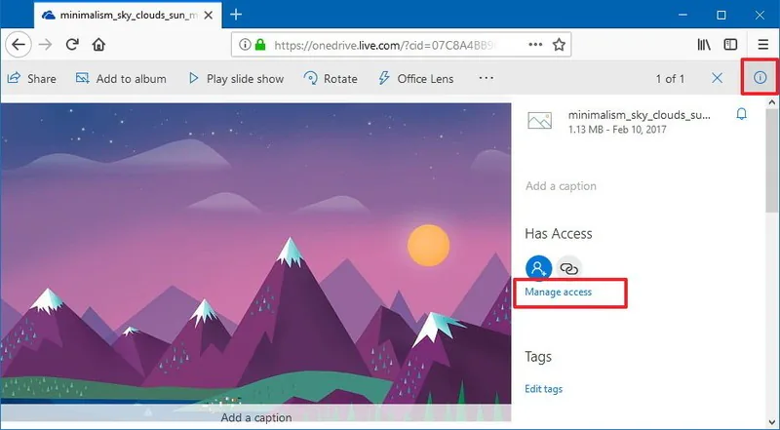Image resolution: width=780 pixels, height=430 pixels.
Task: Select the minimalism_sky_clouds_sun tab
Action: [x=129, y=15]
